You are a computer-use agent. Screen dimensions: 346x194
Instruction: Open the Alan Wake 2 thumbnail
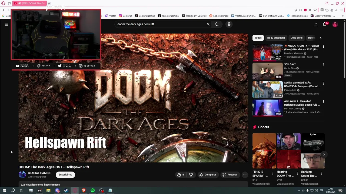click(267, 108)
